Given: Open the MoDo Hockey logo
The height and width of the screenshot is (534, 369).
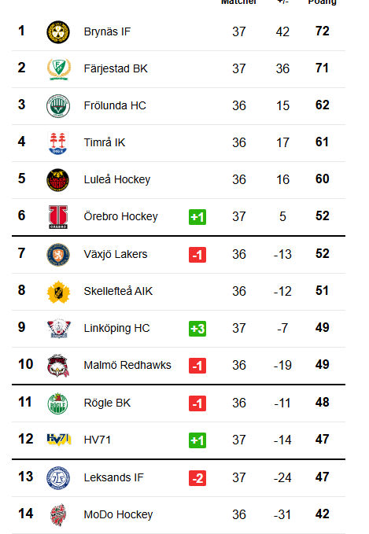Looking at the screenshot, I should (x=58, y=514).
